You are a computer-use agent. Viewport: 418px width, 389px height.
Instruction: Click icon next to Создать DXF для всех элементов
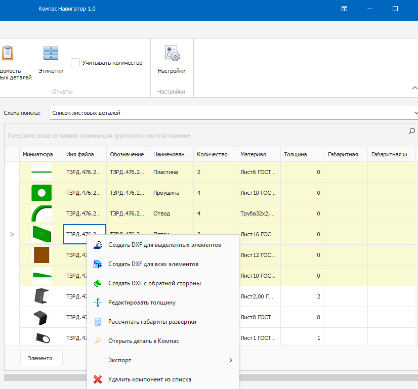coord(98,264)
